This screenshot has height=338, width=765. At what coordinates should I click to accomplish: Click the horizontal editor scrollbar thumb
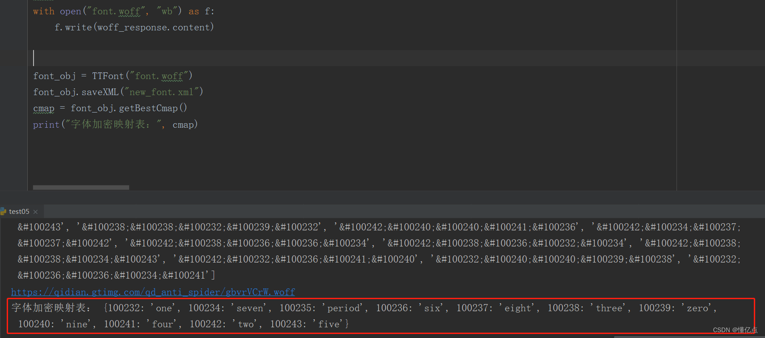pos(81,188)
